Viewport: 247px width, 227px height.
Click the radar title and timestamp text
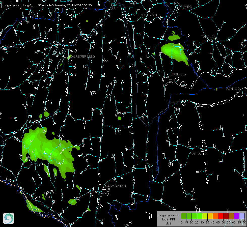pyautogui.click(x=48, y=5)
